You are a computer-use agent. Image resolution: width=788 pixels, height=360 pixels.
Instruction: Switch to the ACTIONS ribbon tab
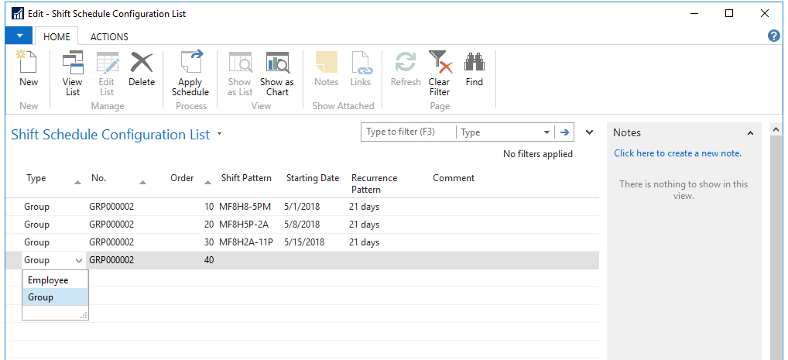coord(109,36)
